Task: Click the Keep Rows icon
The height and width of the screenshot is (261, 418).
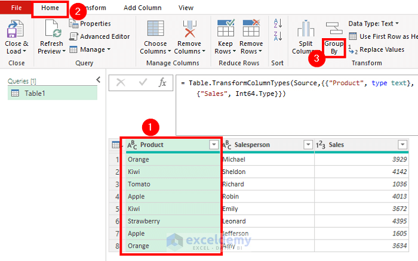Action: tap(226, 27)
